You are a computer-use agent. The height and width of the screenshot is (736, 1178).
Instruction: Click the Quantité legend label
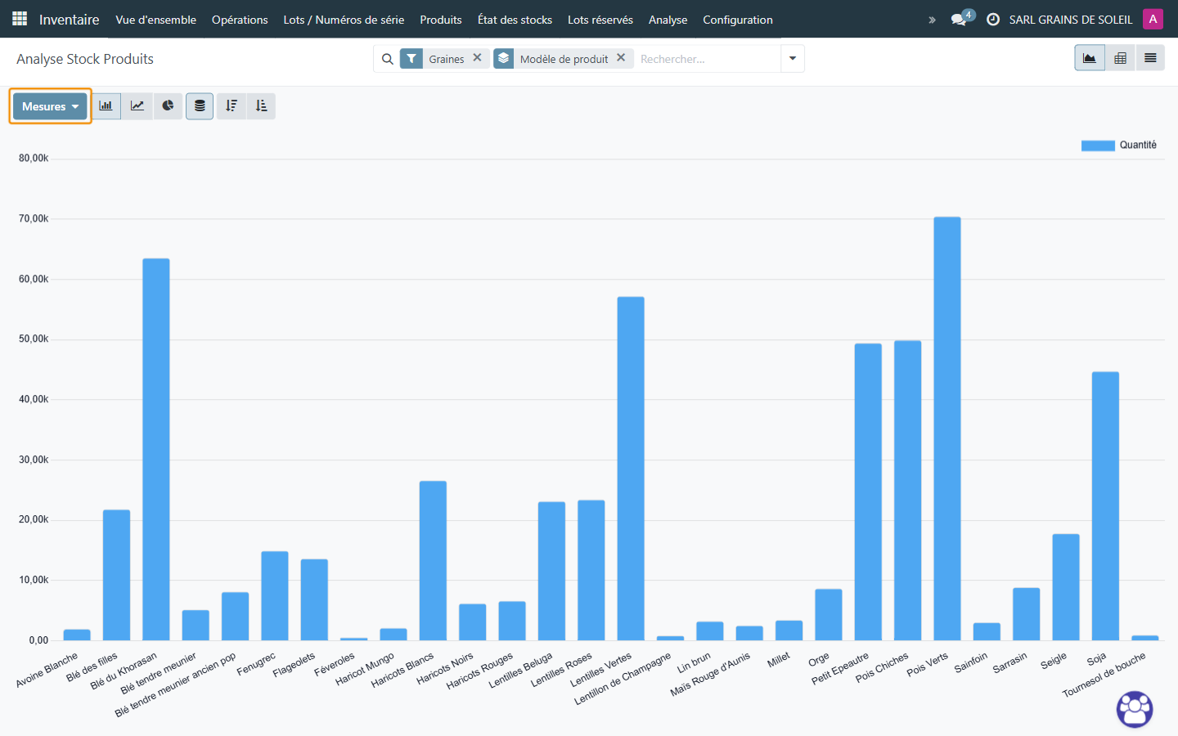pos(1138,145)
